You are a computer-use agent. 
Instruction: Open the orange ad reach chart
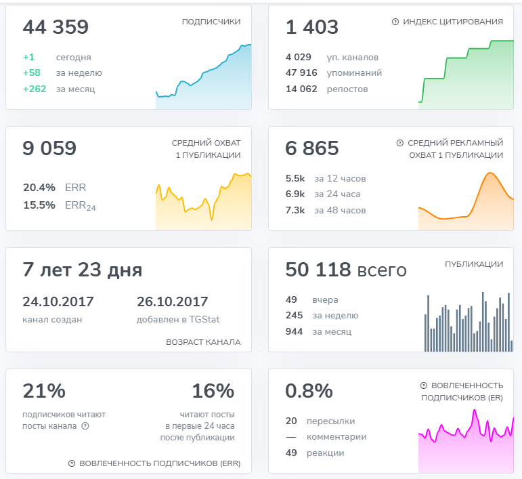click(x=466, y=201)
